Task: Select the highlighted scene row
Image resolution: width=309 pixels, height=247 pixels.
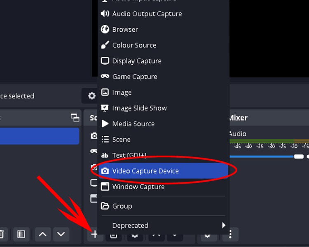Action: click(40, 136)
